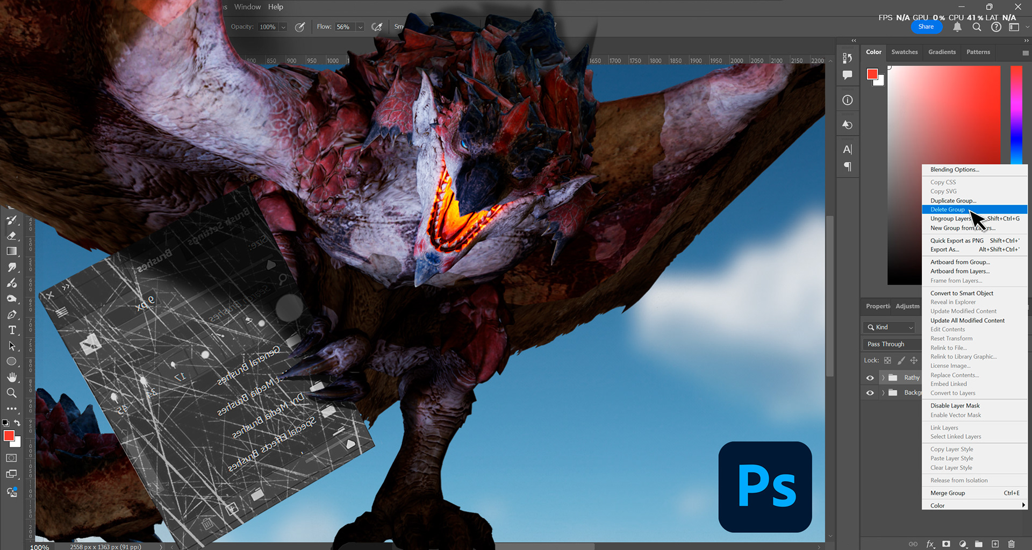Screen dimensions: 1032x550
Task: Select the Pen tool
Action: point(12,315)
